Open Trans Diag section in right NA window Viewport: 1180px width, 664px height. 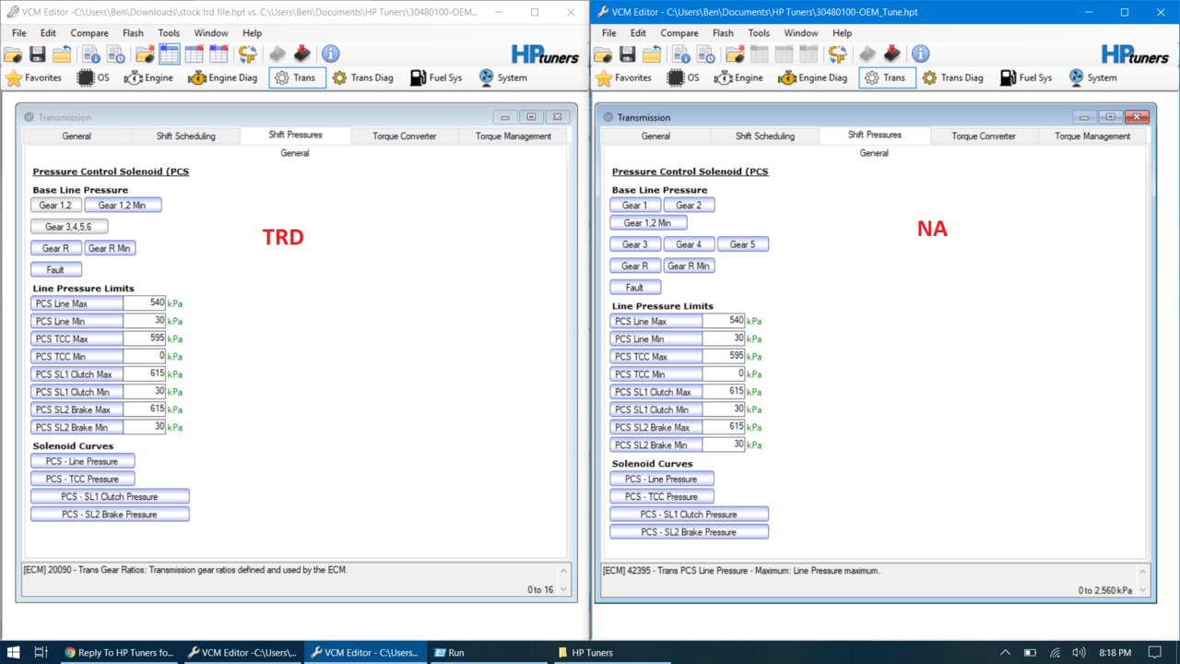click(x=953, y=77)
